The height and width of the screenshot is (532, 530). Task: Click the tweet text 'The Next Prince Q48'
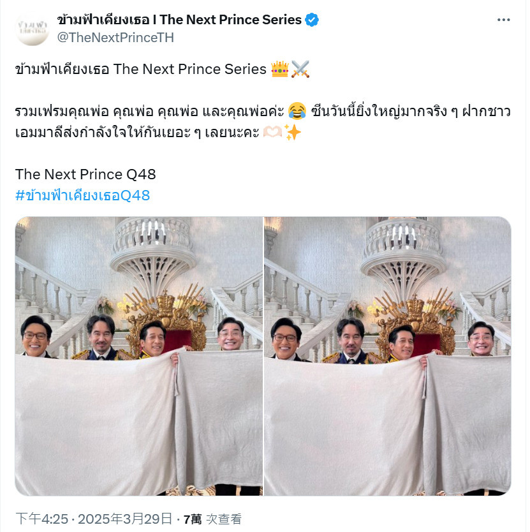pyautogui.click(x=85, y=174)
